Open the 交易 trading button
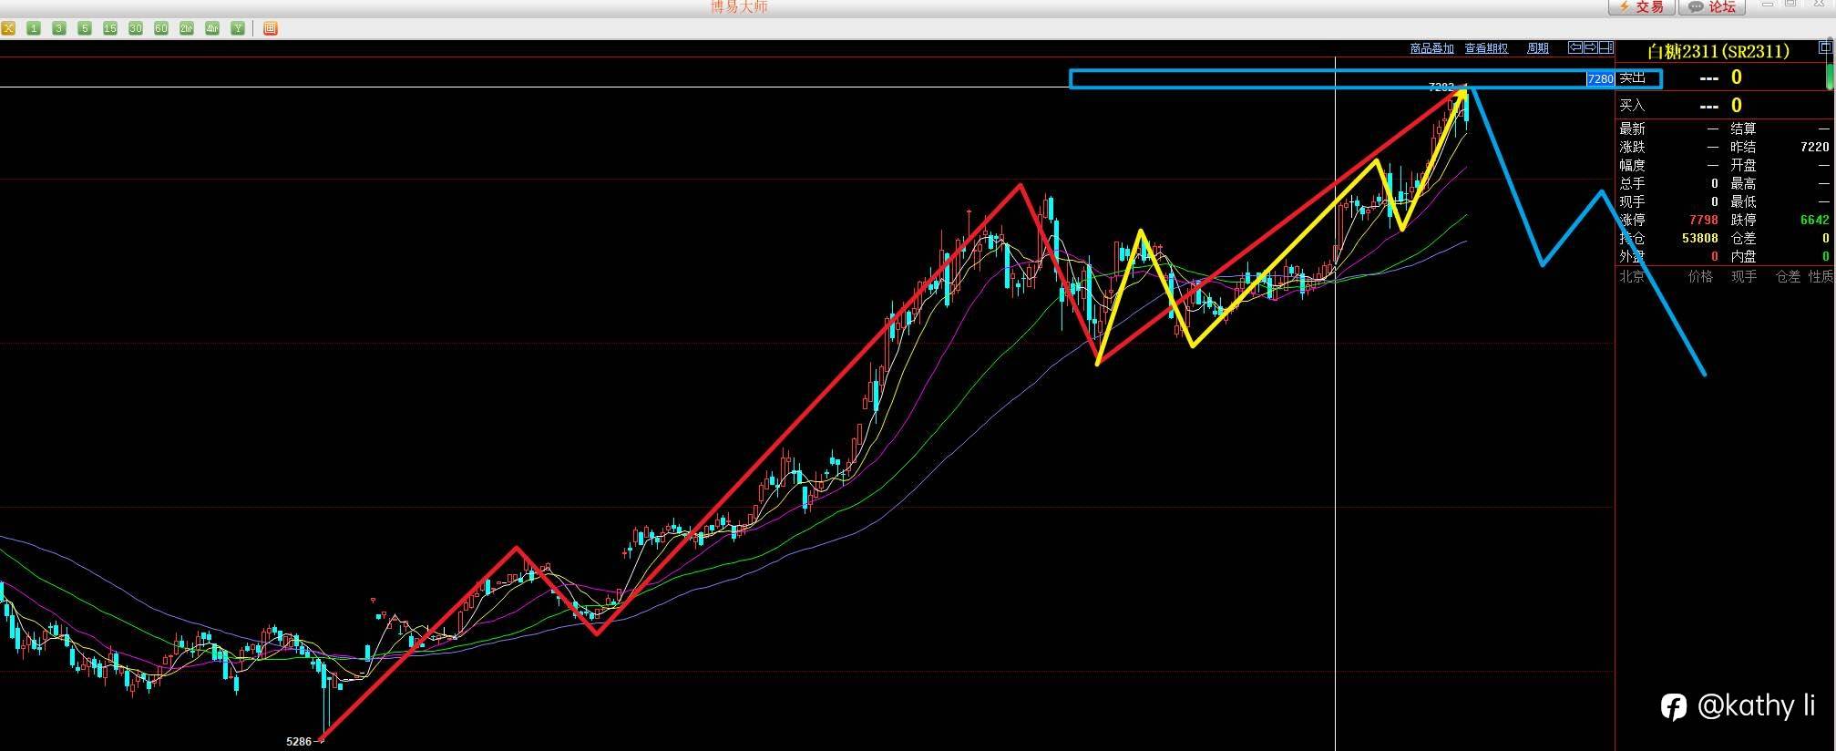This screenshot has height=751, width=1836. click(x=1641, y=7)
